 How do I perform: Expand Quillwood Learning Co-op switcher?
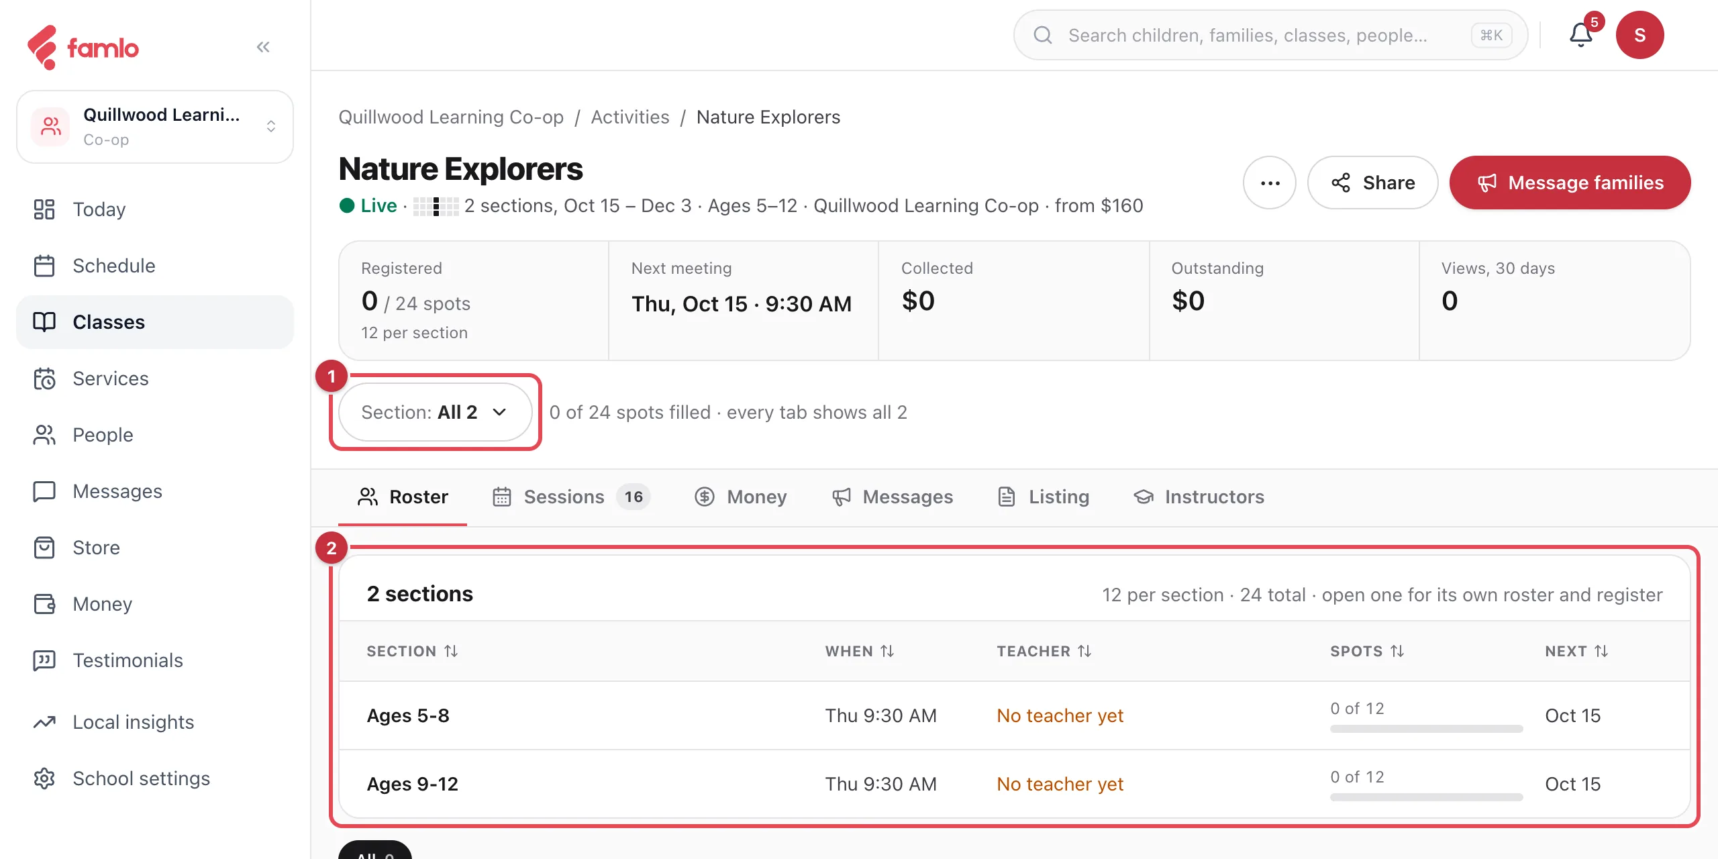(x=155, y=127)
